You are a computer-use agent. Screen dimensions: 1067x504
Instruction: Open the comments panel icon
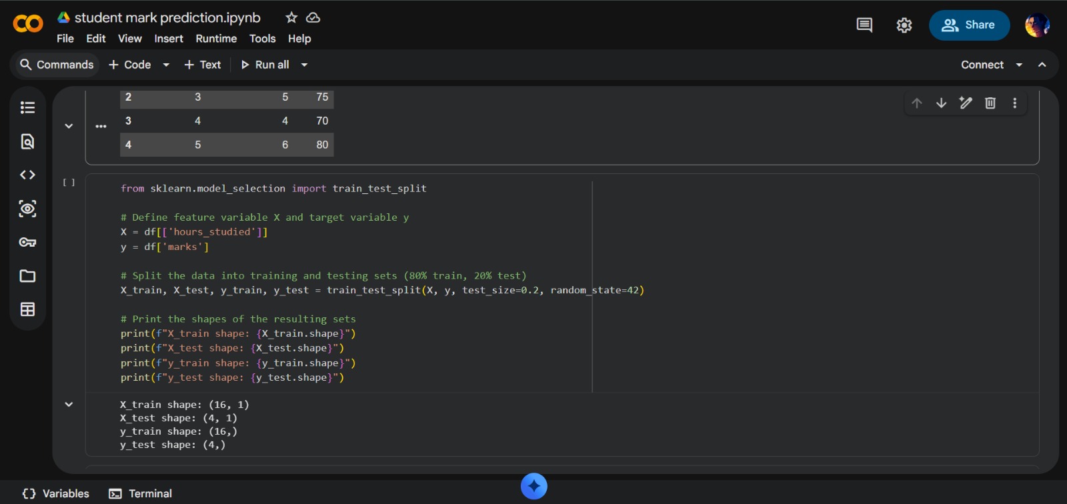click(864, 25)
